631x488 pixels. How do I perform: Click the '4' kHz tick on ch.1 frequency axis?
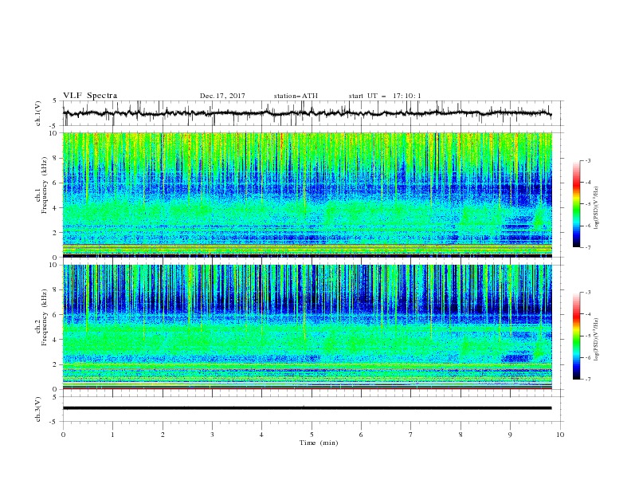pyautogui.click(x=56, y=208)
